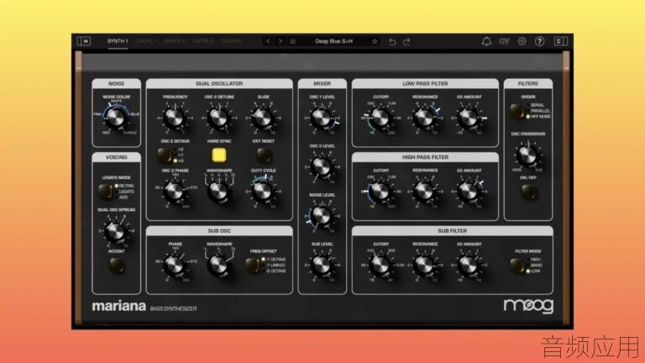Image resolution: width=645 pixels, height=363 pixels.
Task: Click the Sub Filter Resonance knob
Action: [424, 266]
